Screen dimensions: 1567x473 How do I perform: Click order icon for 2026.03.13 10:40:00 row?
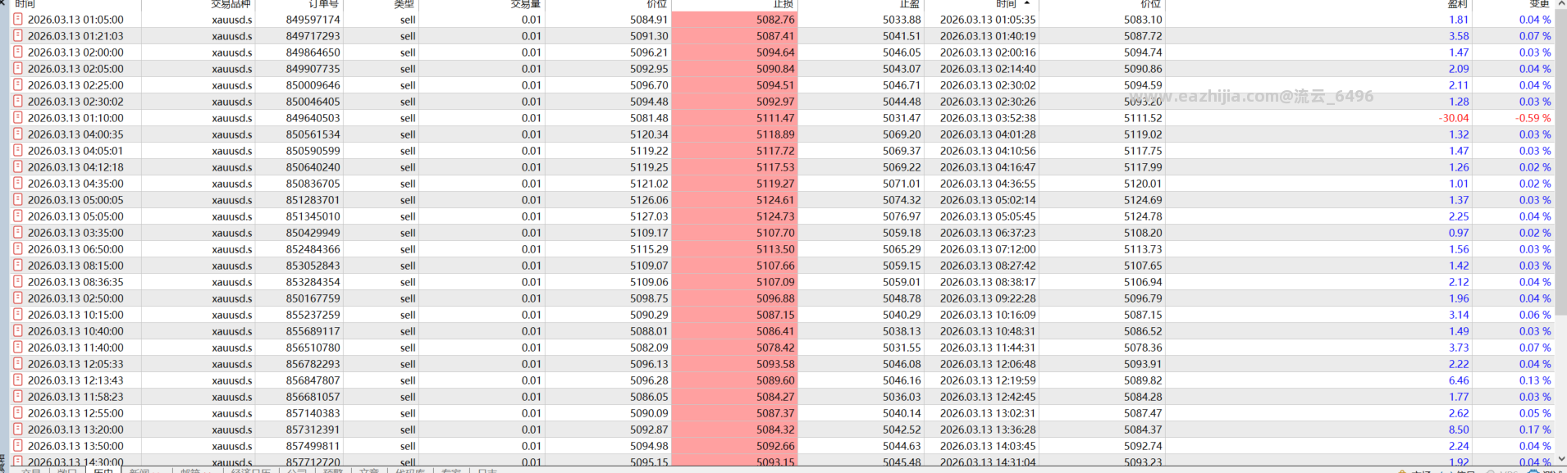point(18,330)
